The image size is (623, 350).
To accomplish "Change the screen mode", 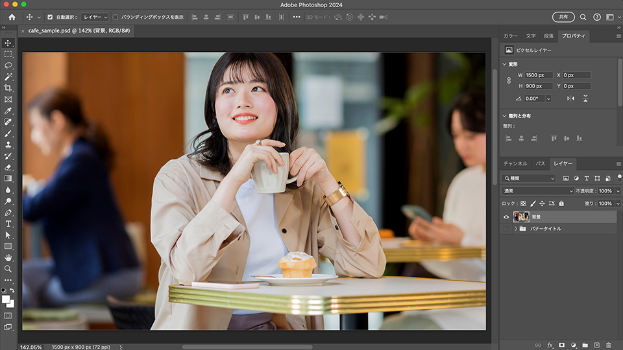I will click(8, 327).
